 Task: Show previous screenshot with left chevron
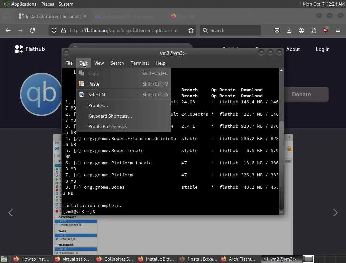10,213
